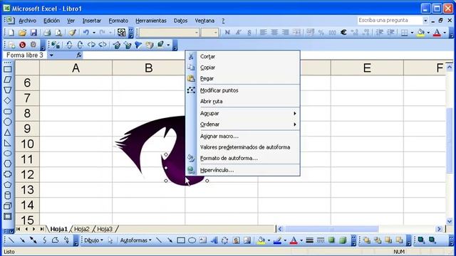Click the red font color A in formatting toolbar
Viewport: 456px width, 256px height.
point(437,33)
